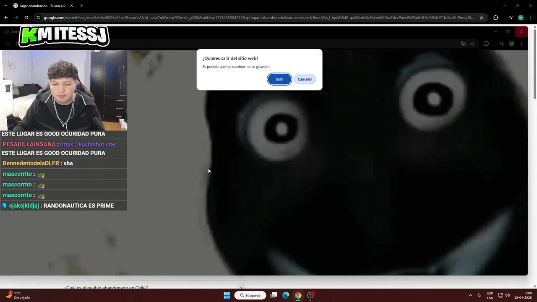
Task: Expand the system tray hidden icons chevron
Action: 470,295
